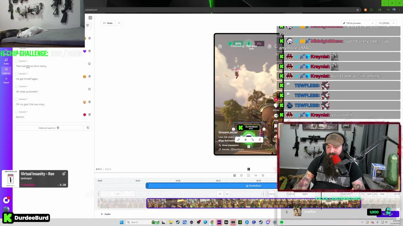Tick checkbox for 'Oh what up brother?' caption
The height and width of the screenshot is (226, 403).
tap(17, 86)
